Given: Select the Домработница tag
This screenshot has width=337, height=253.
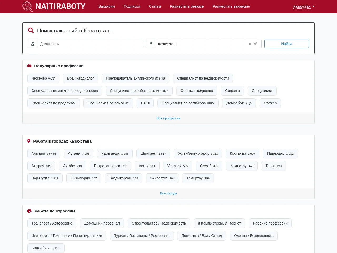Looking at the screenshot, I should (239, 103).
